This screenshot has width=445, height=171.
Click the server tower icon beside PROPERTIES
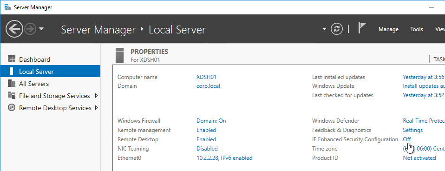[120, 55]
